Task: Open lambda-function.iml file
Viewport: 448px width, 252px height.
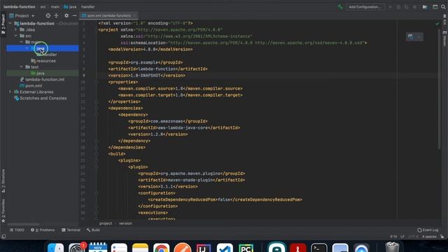Action: 42,79
